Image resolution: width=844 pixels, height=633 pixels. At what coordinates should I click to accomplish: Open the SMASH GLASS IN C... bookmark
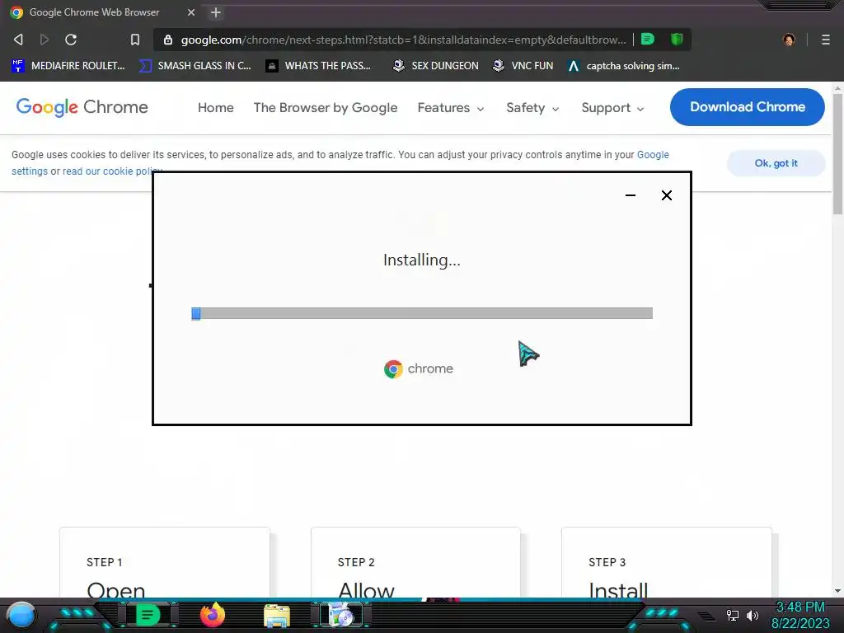click(x=195, y=66)
